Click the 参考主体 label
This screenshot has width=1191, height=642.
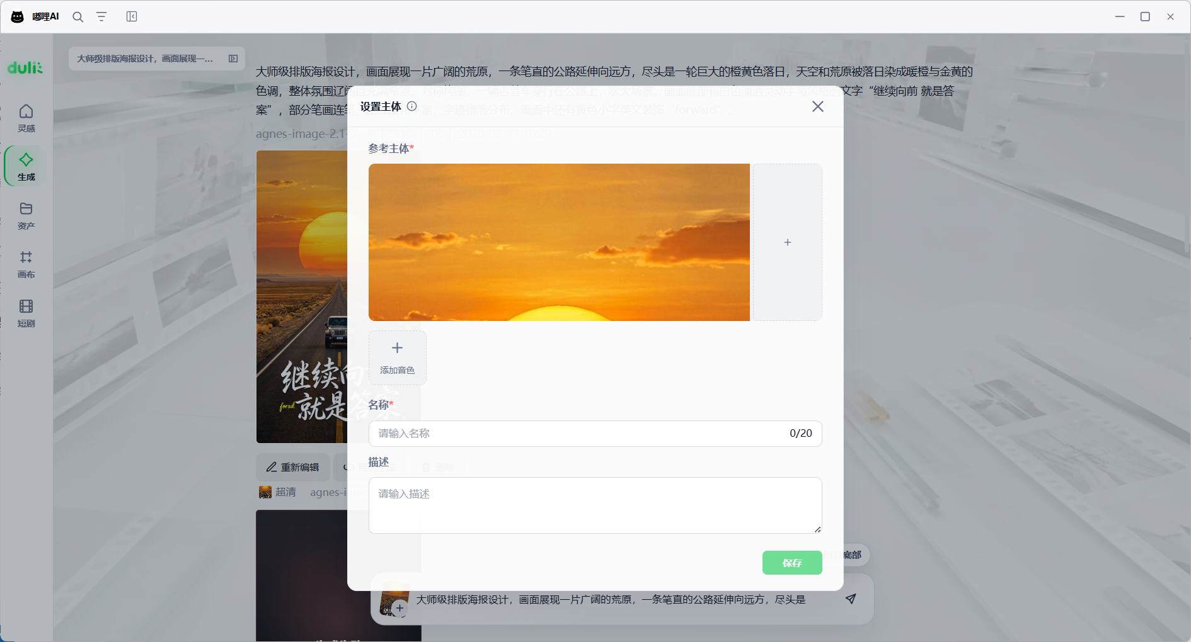389,149
